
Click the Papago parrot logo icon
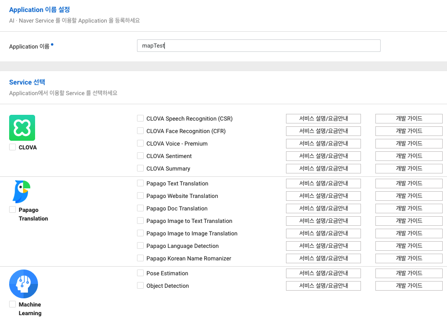click(22, 191)
